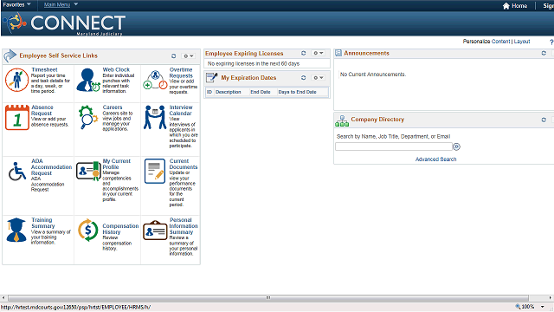Sort by the End Date column header
Screen dimensions: 554x312
261,92
